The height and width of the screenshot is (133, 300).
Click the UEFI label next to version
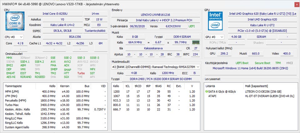click(192, 26)
